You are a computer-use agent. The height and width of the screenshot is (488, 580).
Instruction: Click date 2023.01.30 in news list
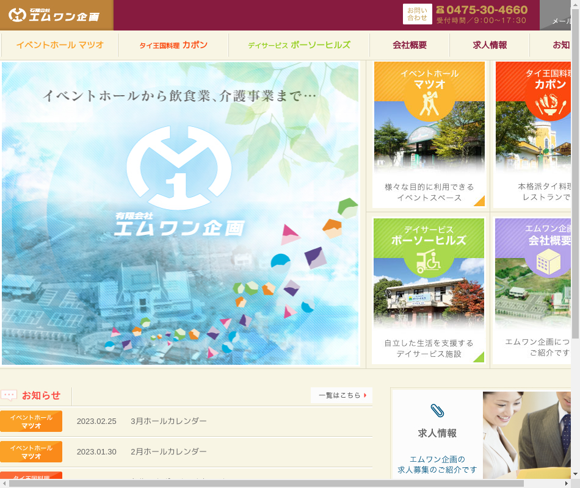(96, 452)
